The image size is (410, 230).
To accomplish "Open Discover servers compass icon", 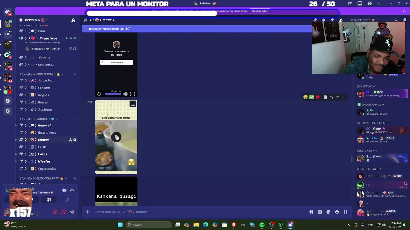I will (x=8, y=111).
